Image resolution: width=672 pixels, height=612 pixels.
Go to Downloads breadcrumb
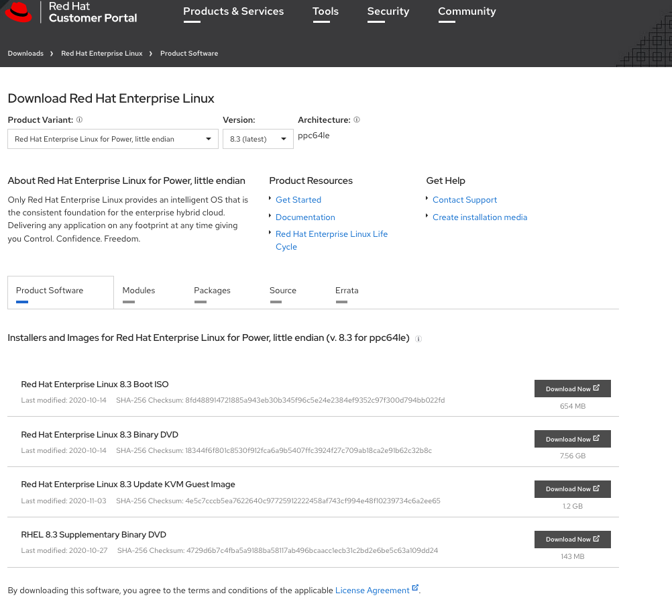[x=25, y=53]
